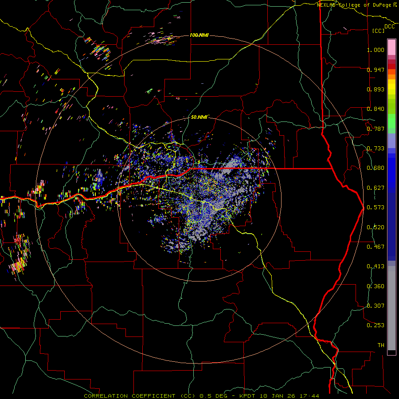Select the 0.307 scale value
Screen dimensions: 399x399
click(376, 306)
